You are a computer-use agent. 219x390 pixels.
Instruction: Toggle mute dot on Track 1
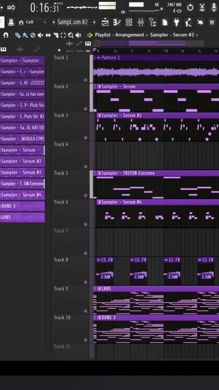point(86,80)
